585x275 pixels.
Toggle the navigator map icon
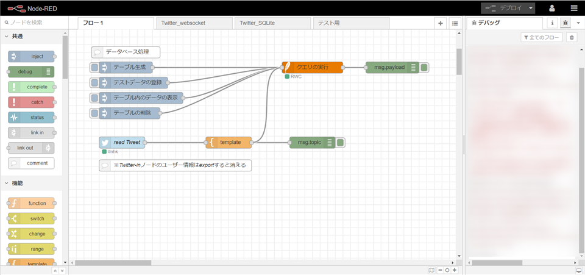(x=431, y=270)
